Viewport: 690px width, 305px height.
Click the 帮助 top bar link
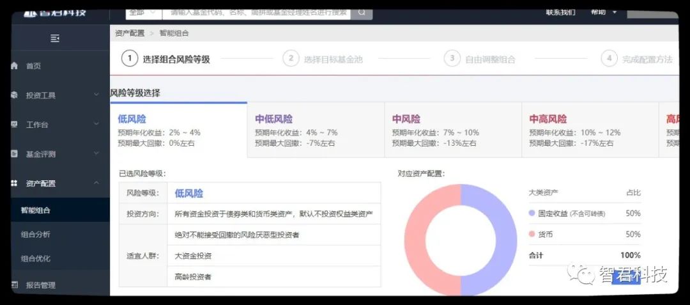click(598, 12)
